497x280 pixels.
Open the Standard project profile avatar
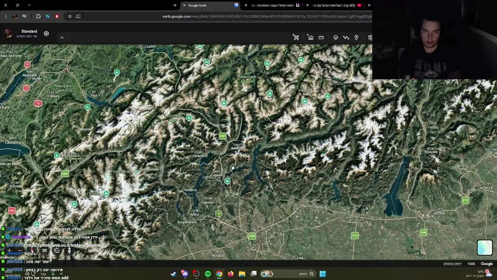[x=8, y=33]
